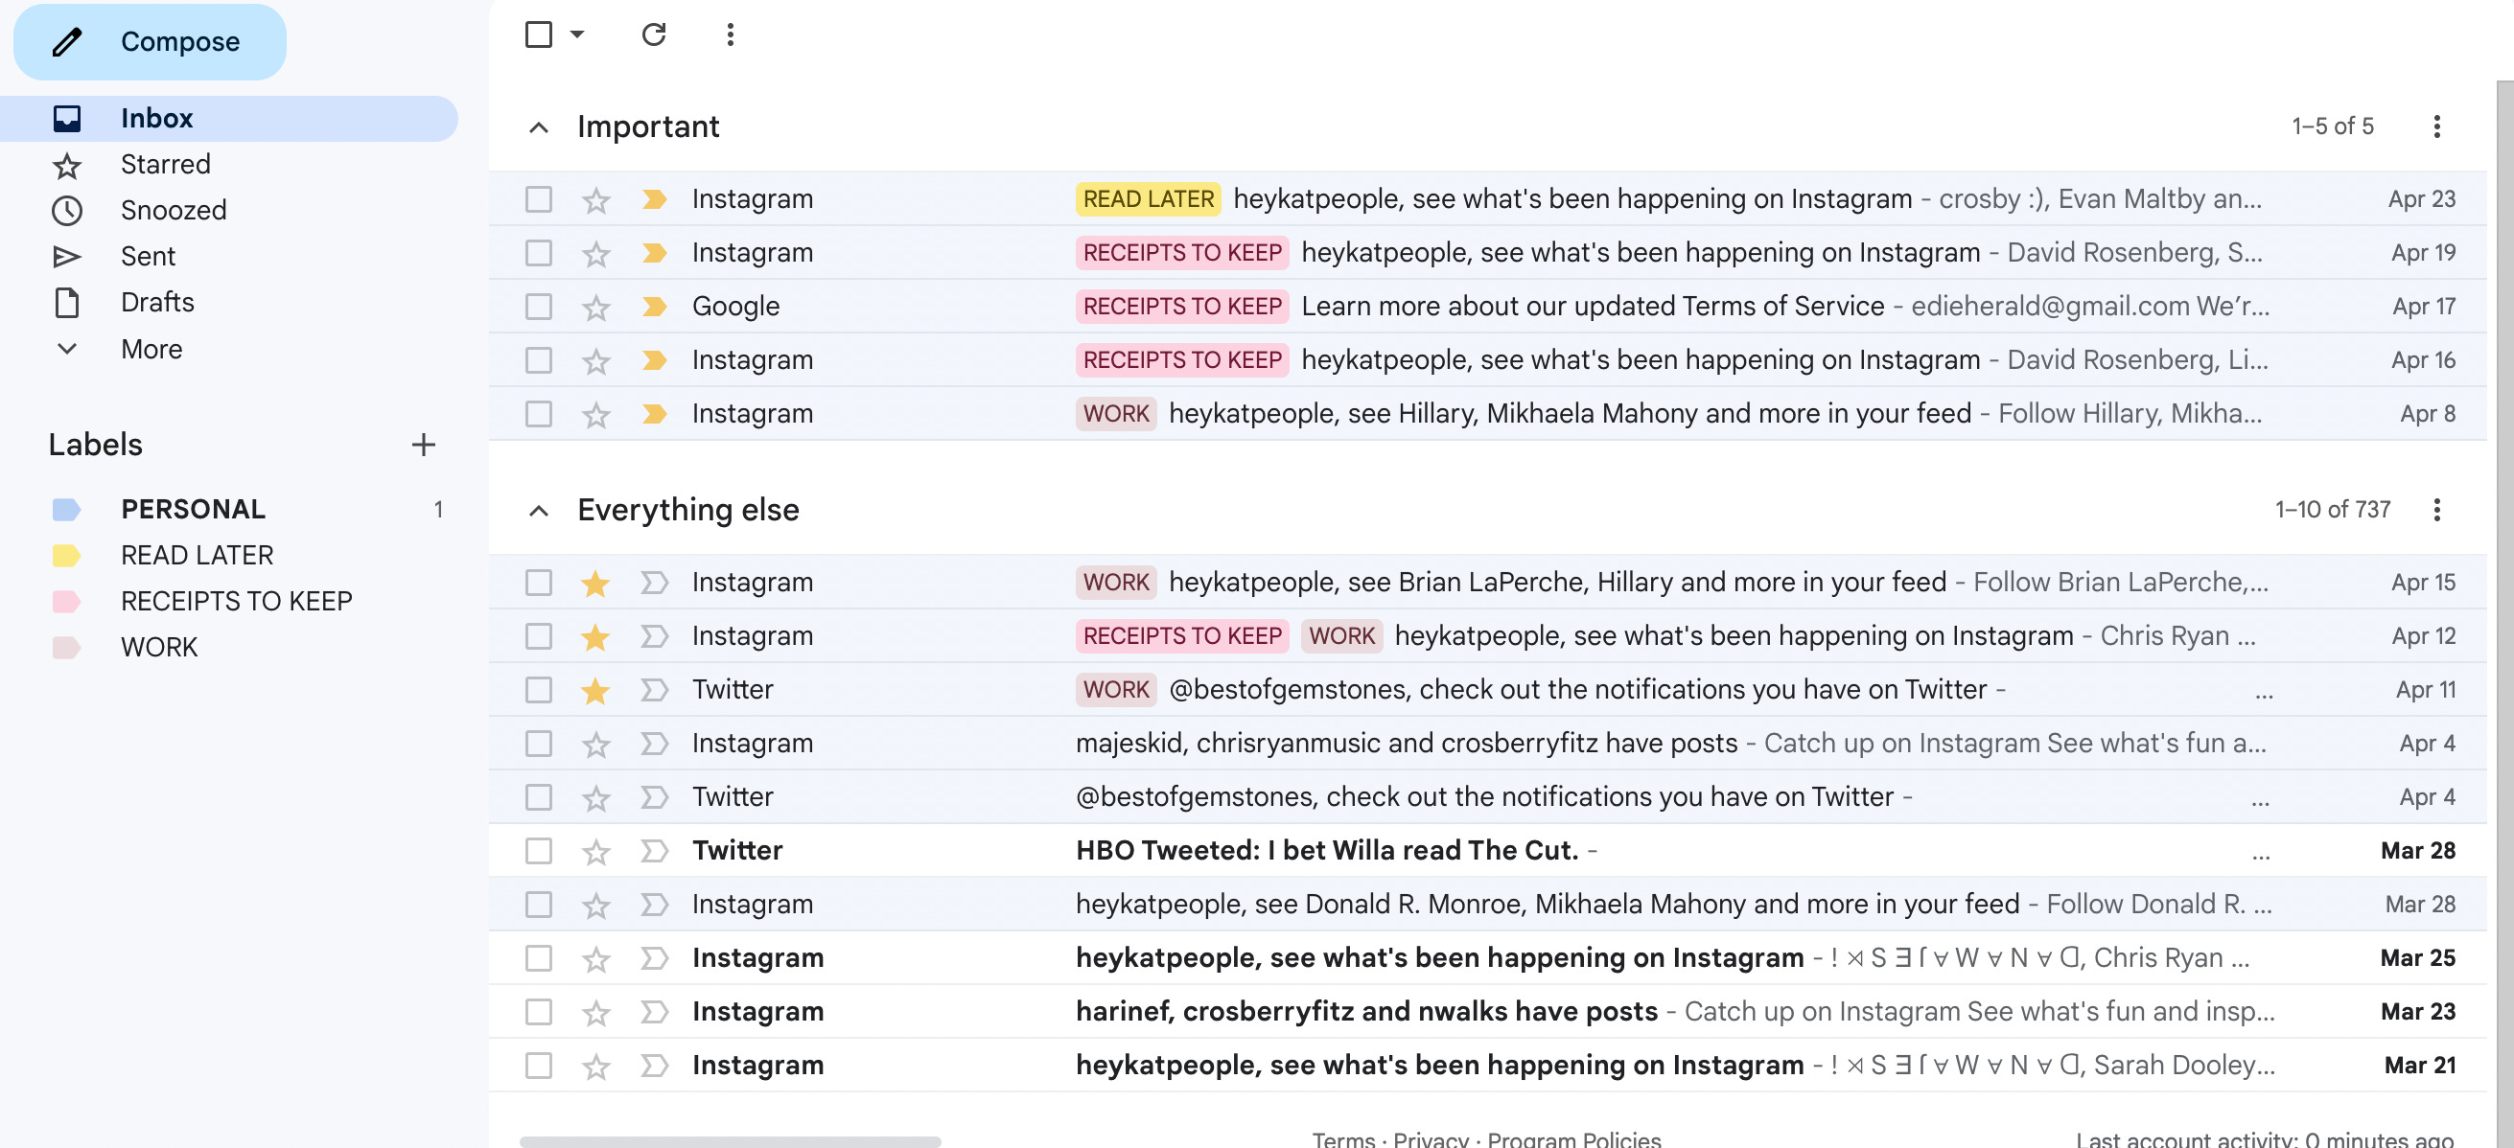The image size is (2514, 1148).
Task: Unmark the Google email's importance marker
Action: pyautogui.click(x=654, y=307)
